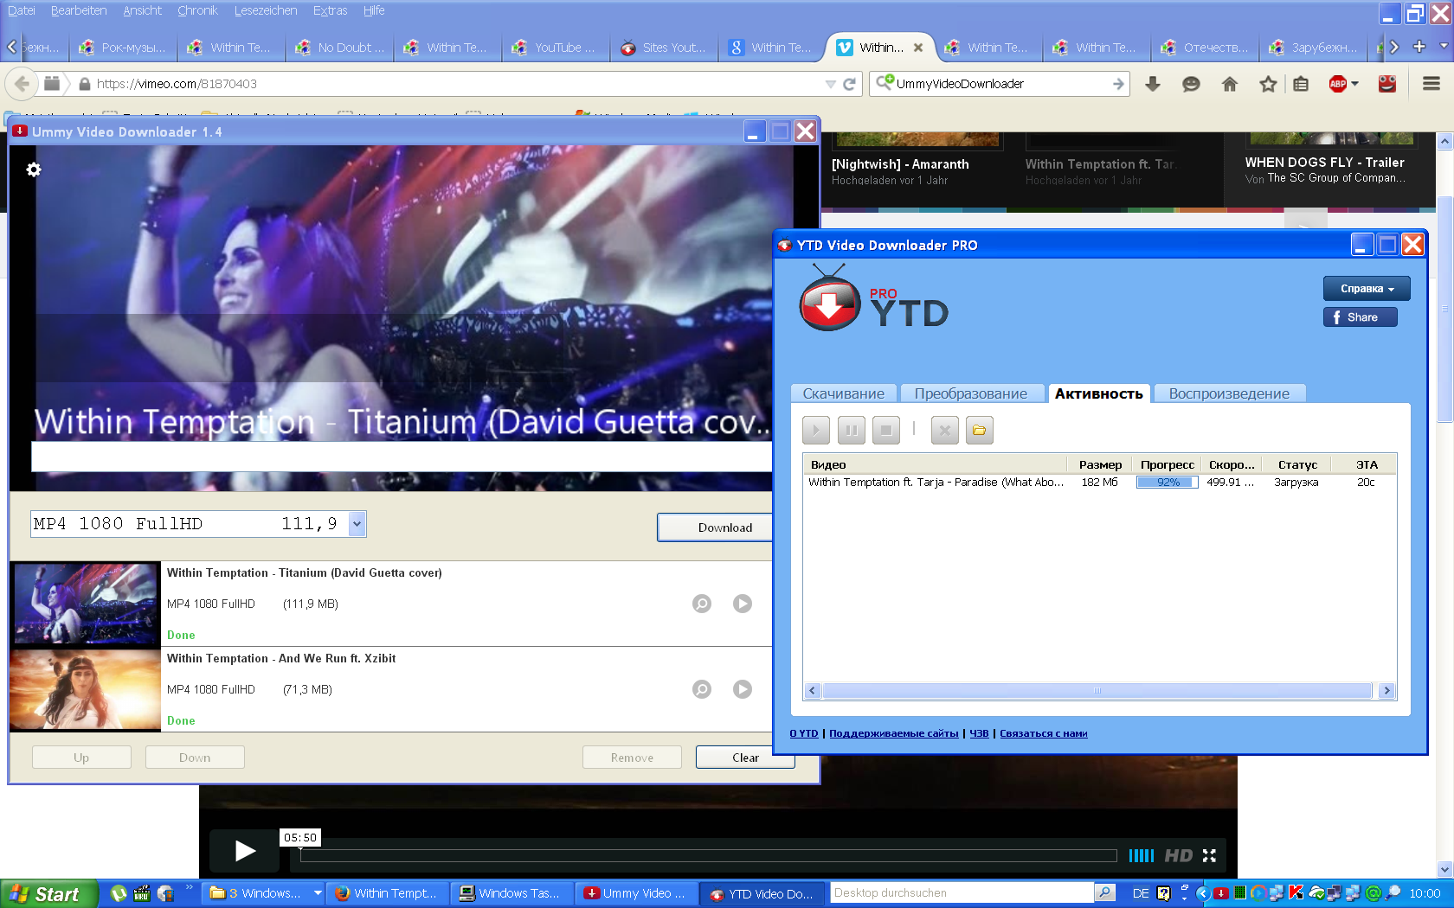This screenshot has width=1454, height=908.
Task: Click the YTD delete download icon
Action: pos(944,430)
